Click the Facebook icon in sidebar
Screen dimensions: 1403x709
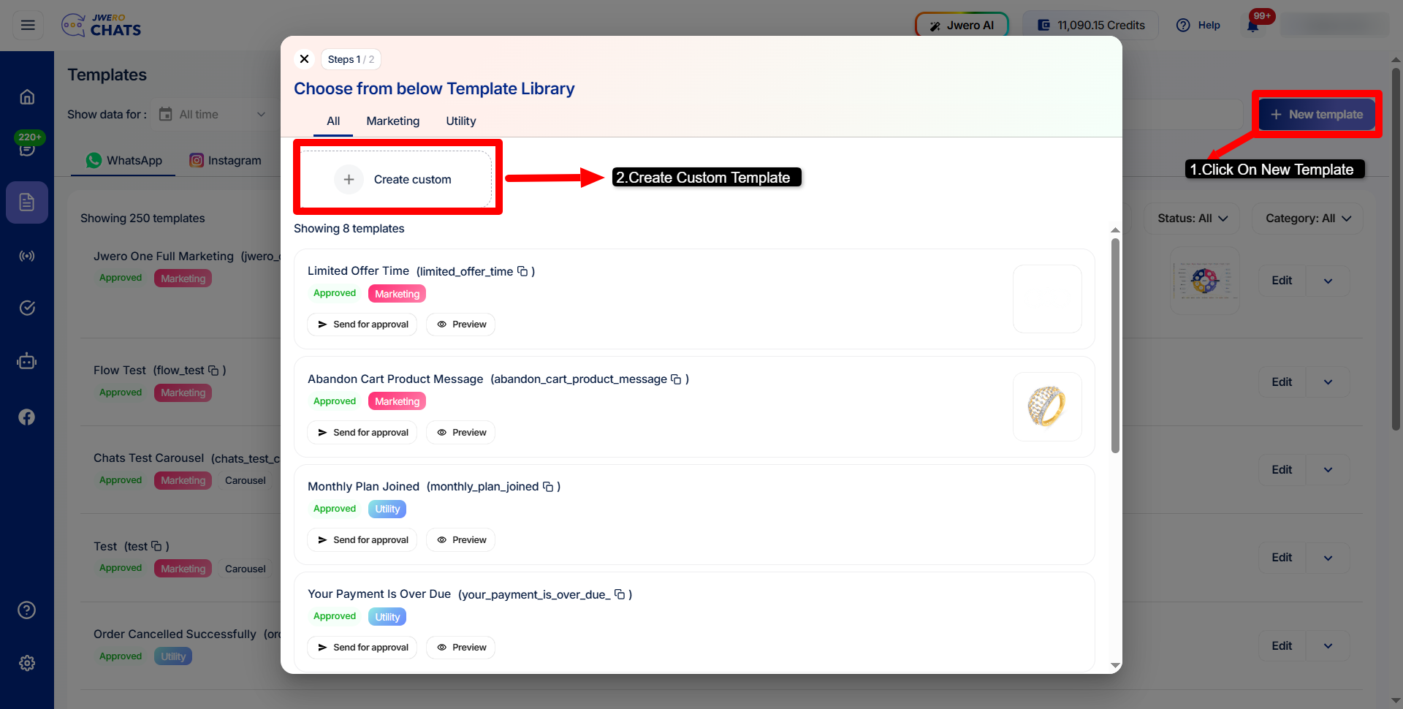(27, 417)
